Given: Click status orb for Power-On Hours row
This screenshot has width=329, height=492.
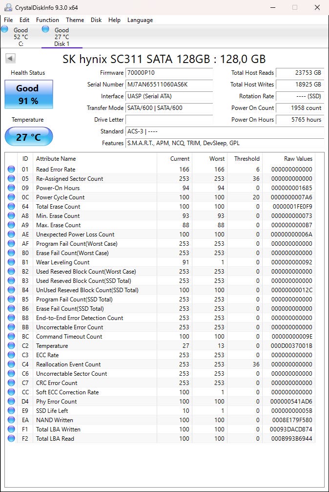Looking at the screenshot, I should click(x=11, y=188).
